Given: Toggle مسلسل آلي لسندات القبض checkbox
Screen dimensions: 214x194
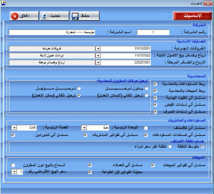Looking at the screenshot, I should click(155, 104).
